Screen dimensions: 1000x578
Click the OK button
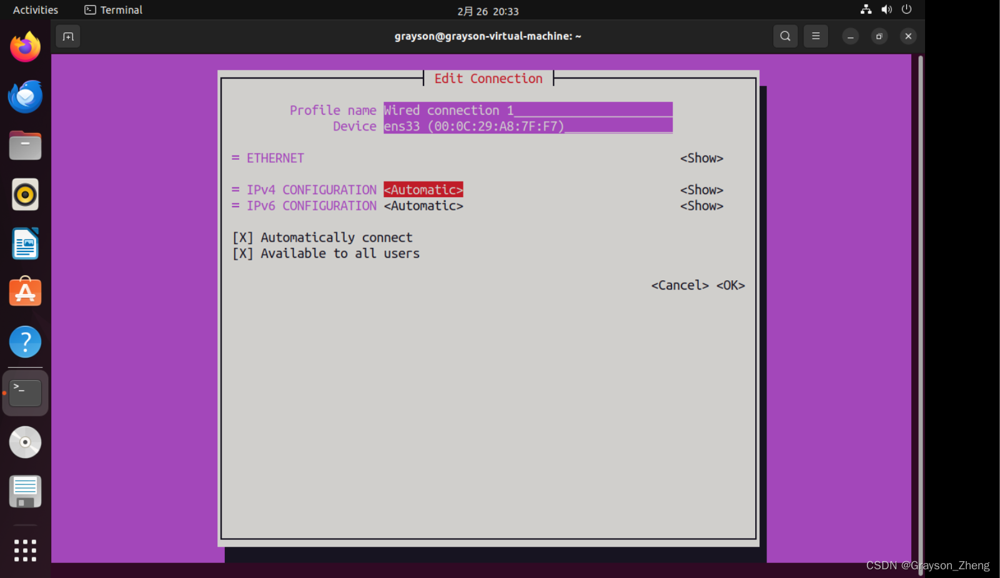coord(730,285)
